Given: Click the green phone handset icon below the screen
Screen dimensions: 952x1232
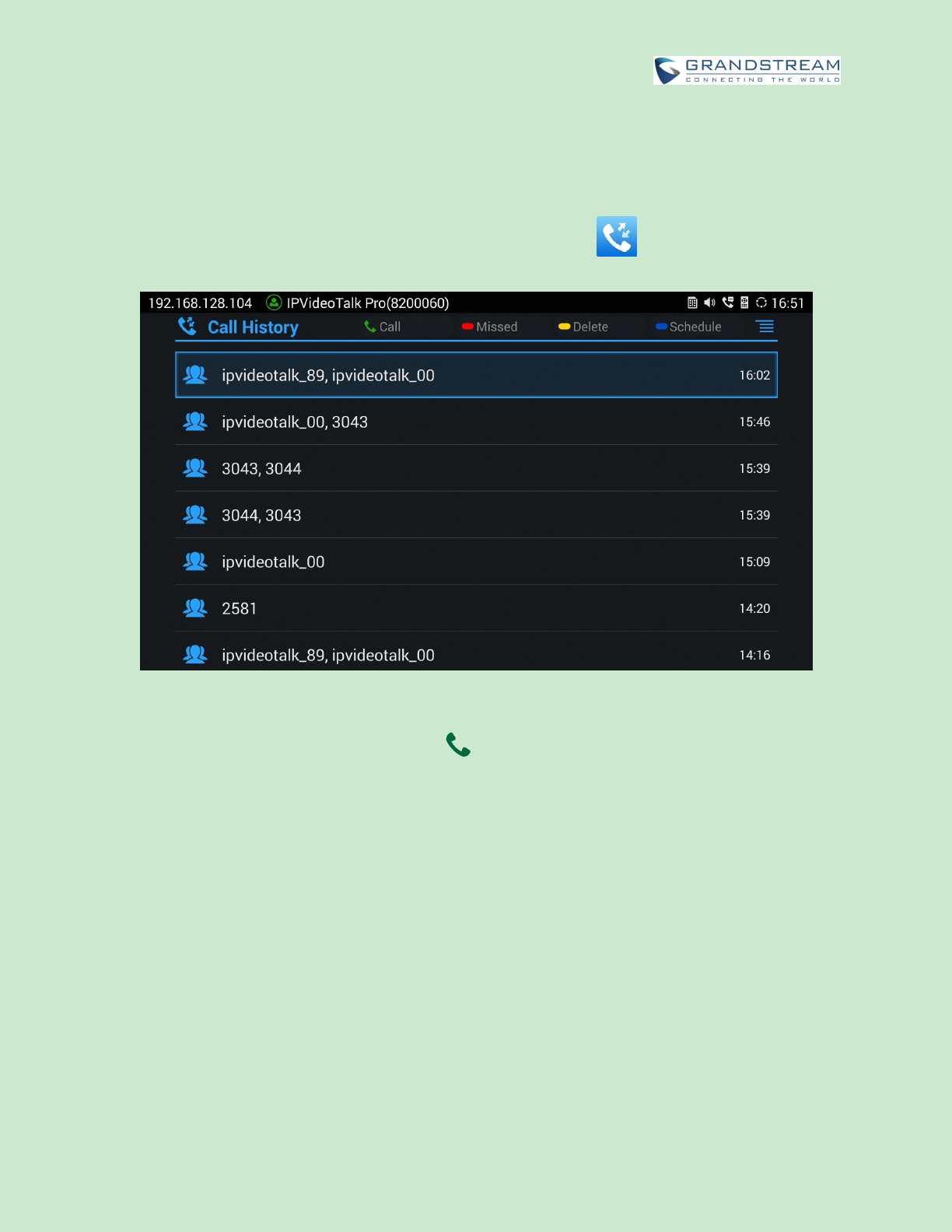Looking at the screenshot, I should (x=458, y=744).
